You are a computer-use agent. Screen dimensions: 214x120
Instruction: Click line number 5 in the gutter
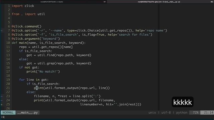coord(9,22)
